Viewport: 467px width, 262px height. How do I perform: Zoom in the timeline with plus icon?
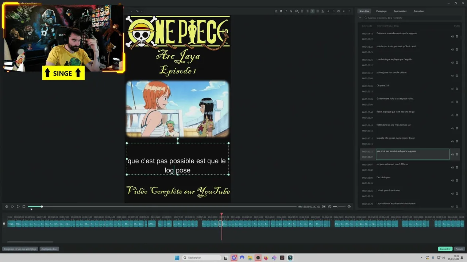click(x=349, y=207)
